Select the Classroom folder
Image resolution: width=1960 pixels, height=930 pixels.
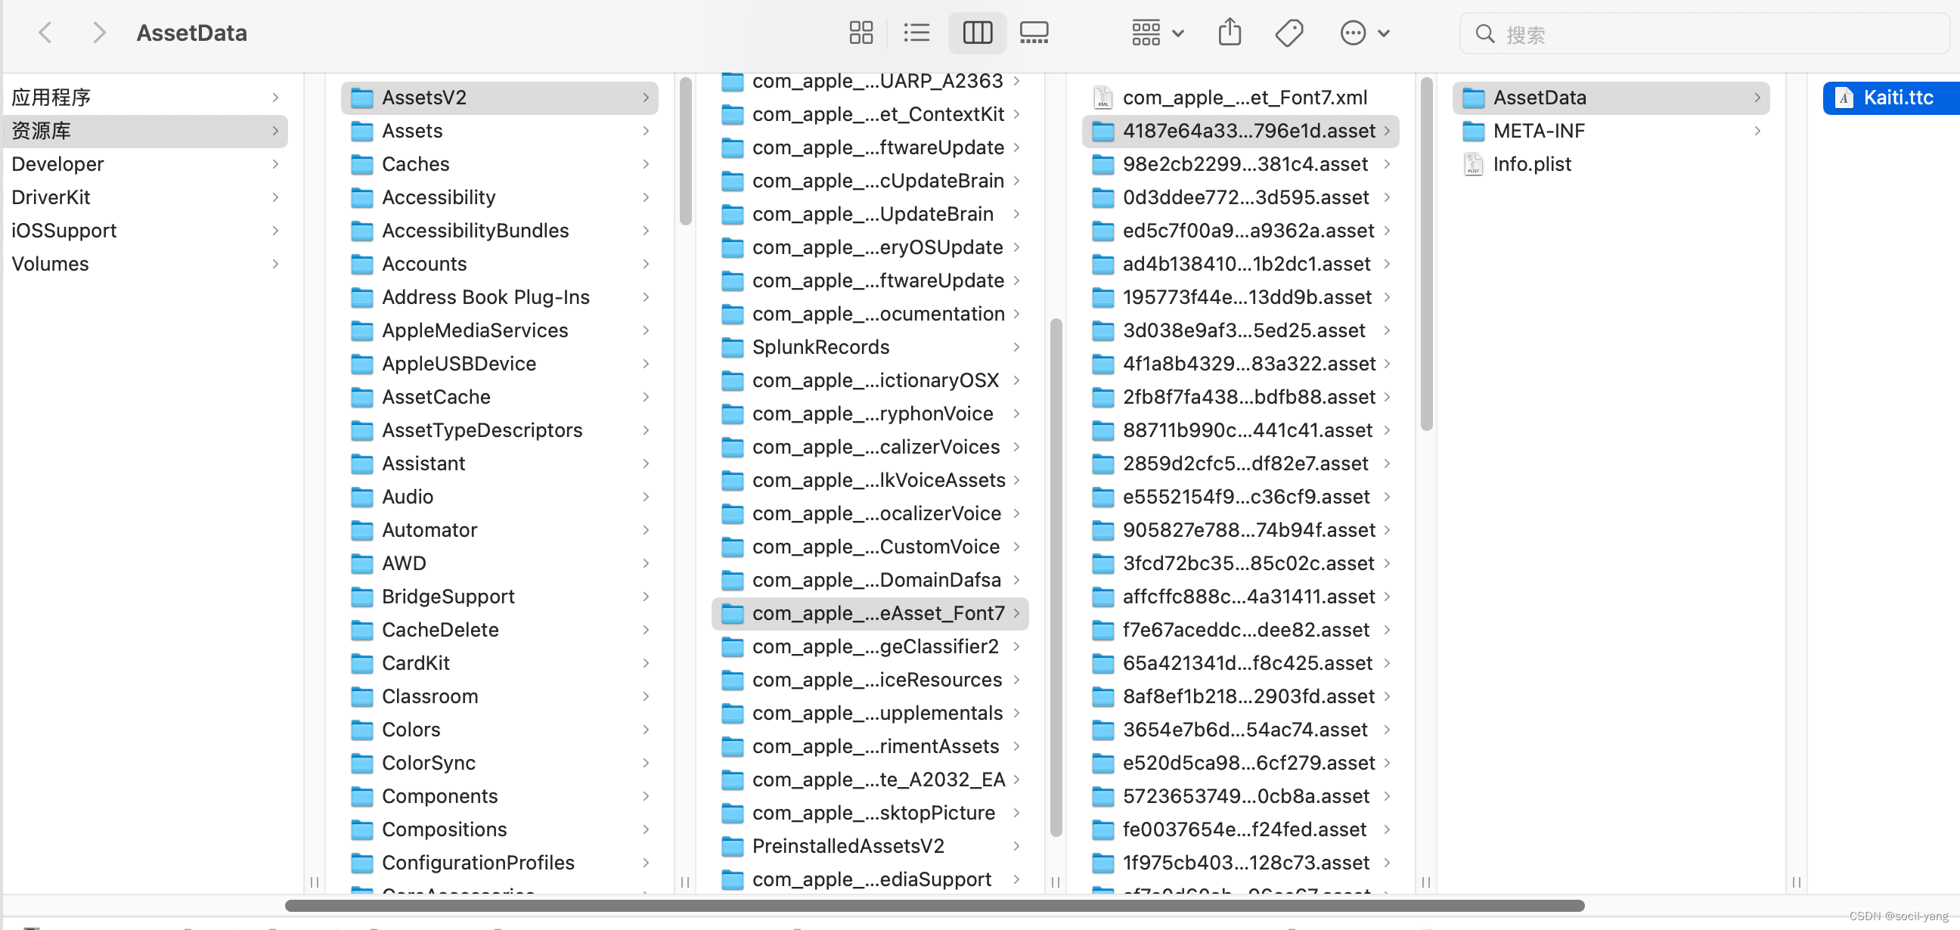(x=499, y=696)
